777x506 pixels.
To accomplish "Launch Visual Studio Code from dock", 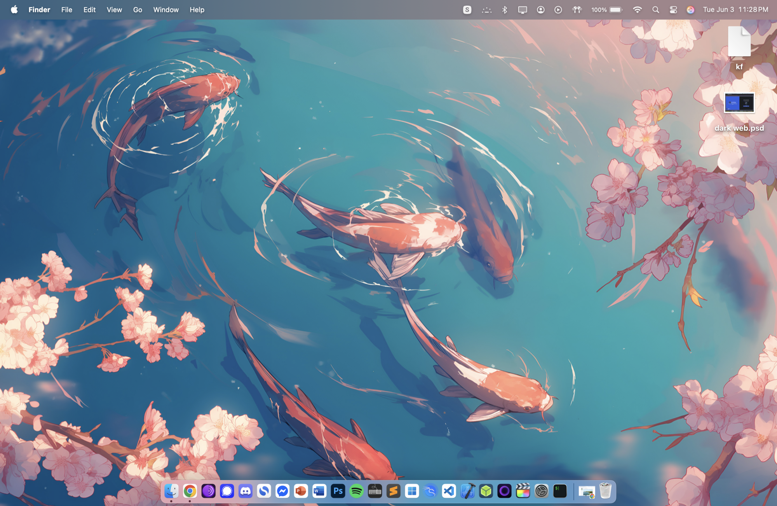I will pyautogui.click(x=449, y=491).
